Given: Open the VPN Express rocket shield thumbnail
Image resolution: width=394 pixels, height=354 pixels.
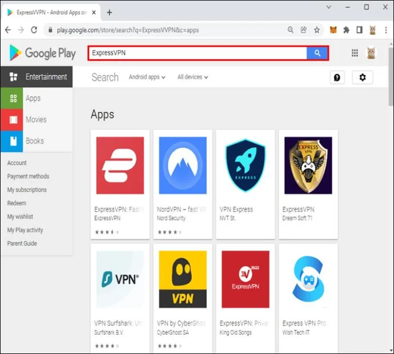Looking at the screenshot, I should (246, 165).
